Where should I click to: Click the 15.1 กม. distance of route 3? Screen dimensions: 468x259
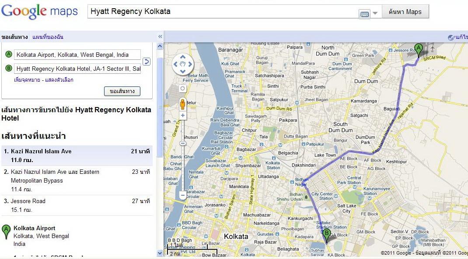[x=21, y=210]
